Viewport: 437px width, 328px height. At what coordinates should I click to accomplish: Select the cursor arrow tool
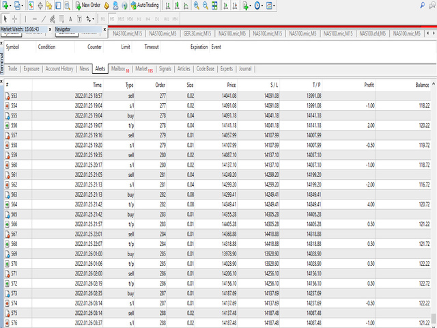point(5,18)
